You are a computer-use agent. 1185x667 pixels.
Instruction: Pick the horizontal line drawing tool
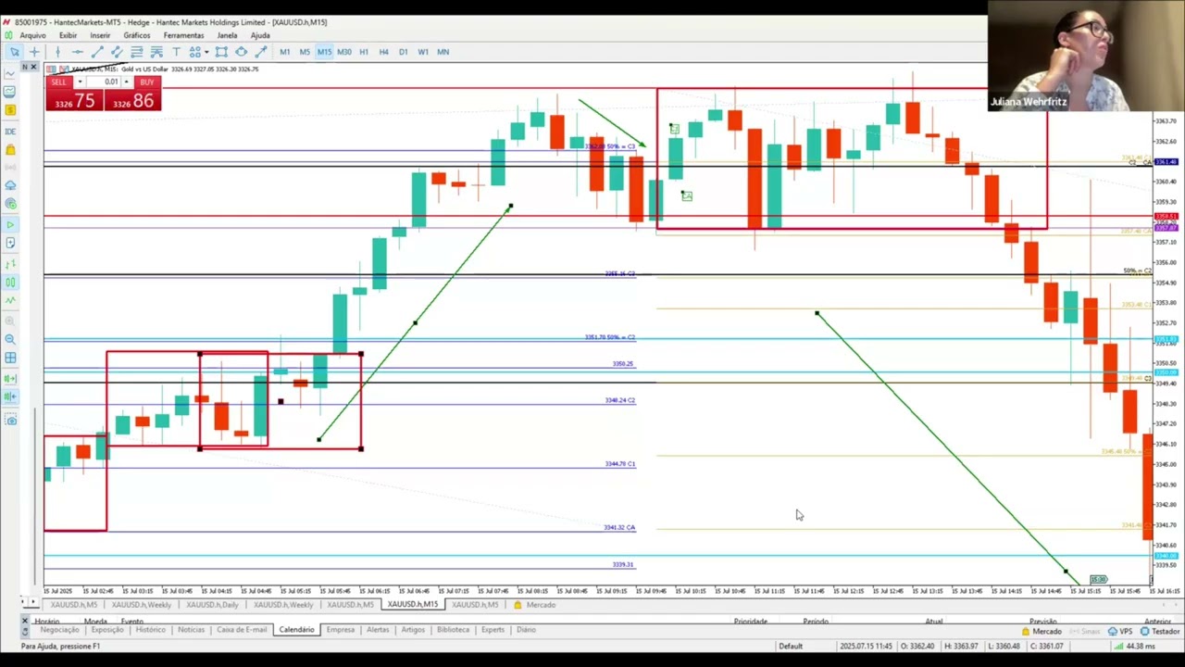tap(77, 52)
